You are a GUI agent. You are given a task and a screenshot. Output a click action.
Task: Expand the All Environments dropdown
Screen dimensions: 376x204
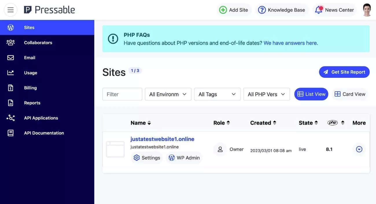(168, 94)
